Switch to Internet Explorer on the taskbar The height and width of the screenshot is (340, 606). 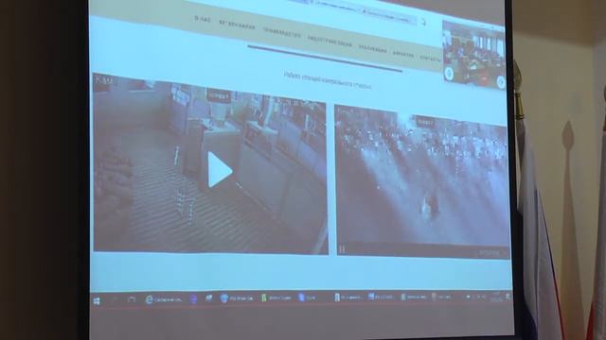point(163,299)
